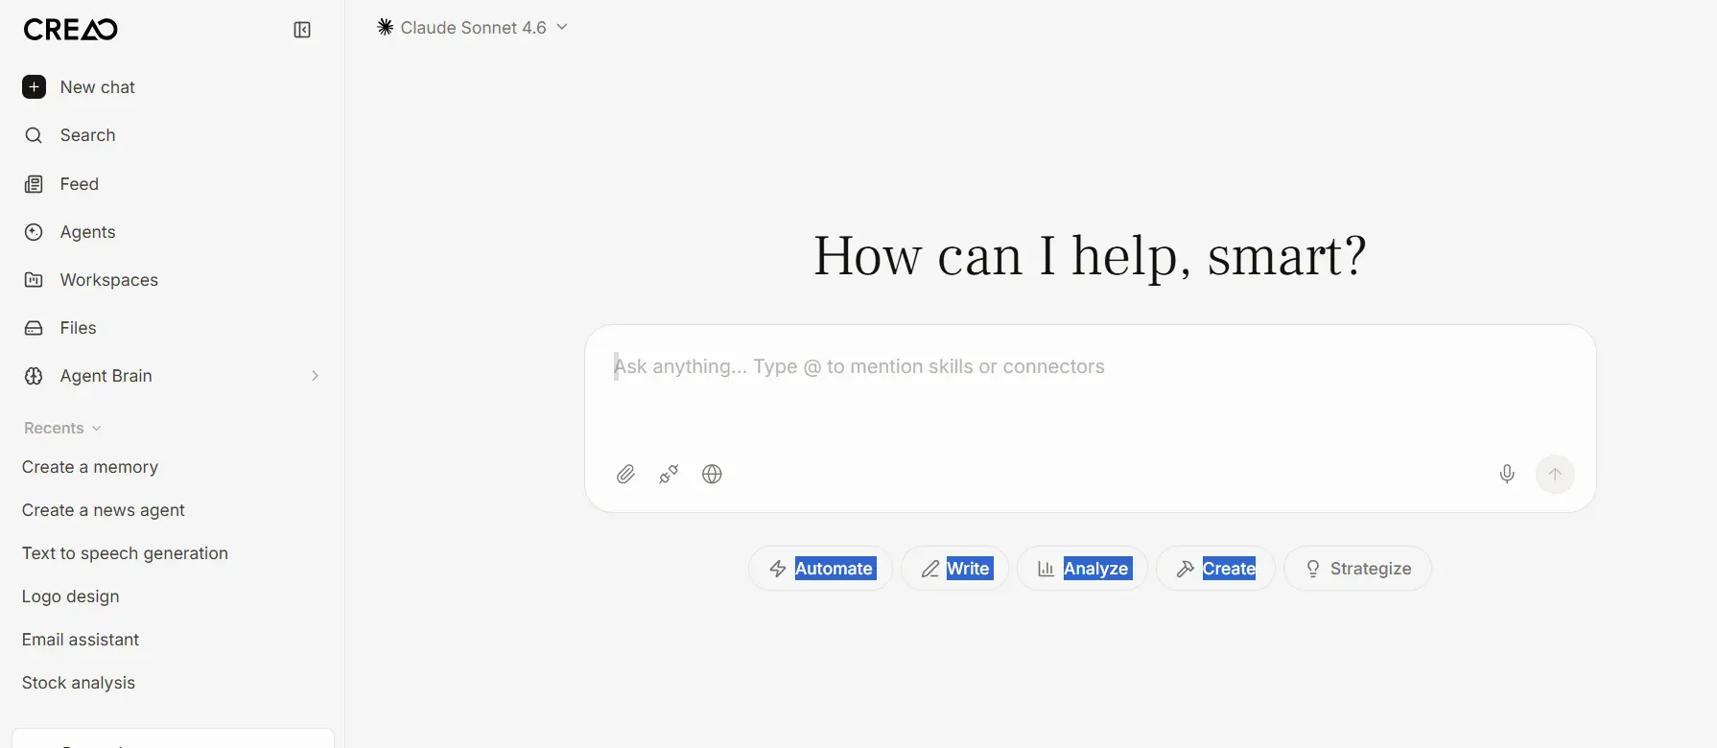Click the Files drive icon

pyautogui.click(x=34, y=328)
